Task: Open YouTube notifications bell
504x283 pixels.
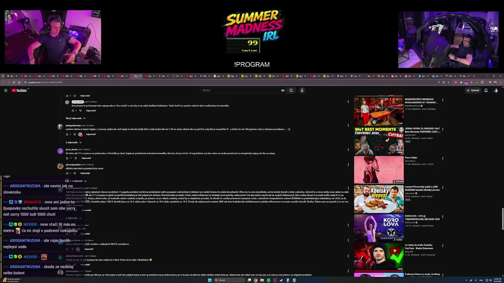Action: pos(486,90)
